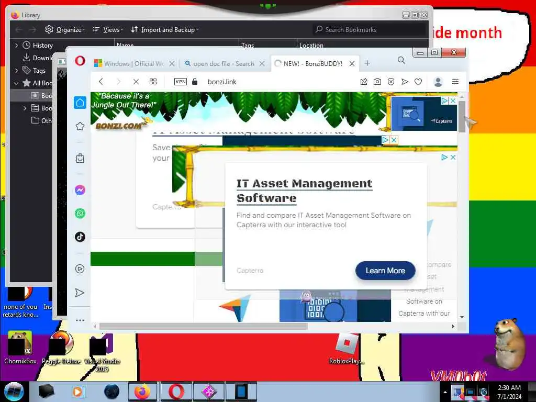Open Messenger in Opera sidebar
The height and width of the screenshot is (402, 536).
(x=80, y=189)
